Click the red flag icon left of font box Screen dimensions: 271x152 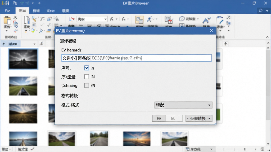point(72,19)
